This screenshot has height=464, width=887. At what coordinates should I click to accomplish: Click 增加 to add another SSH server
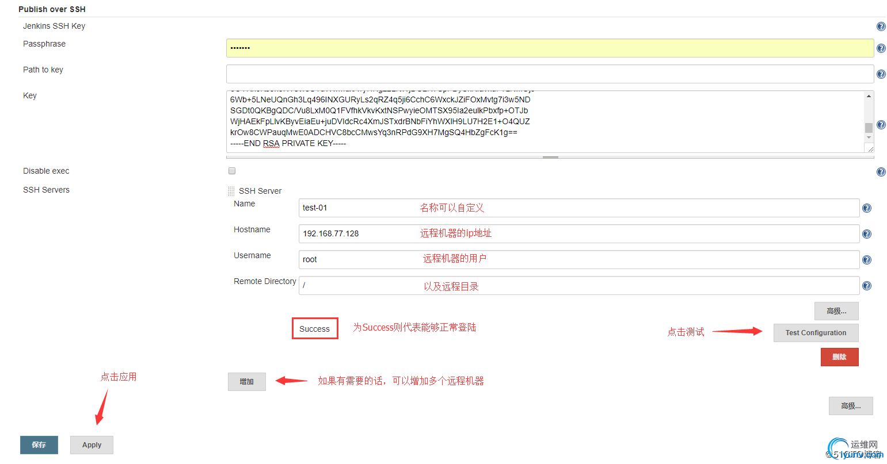pos(247,382)
